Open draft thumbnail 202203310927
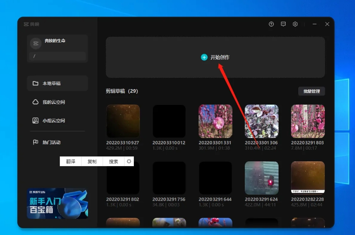 (x=123, y=121)
